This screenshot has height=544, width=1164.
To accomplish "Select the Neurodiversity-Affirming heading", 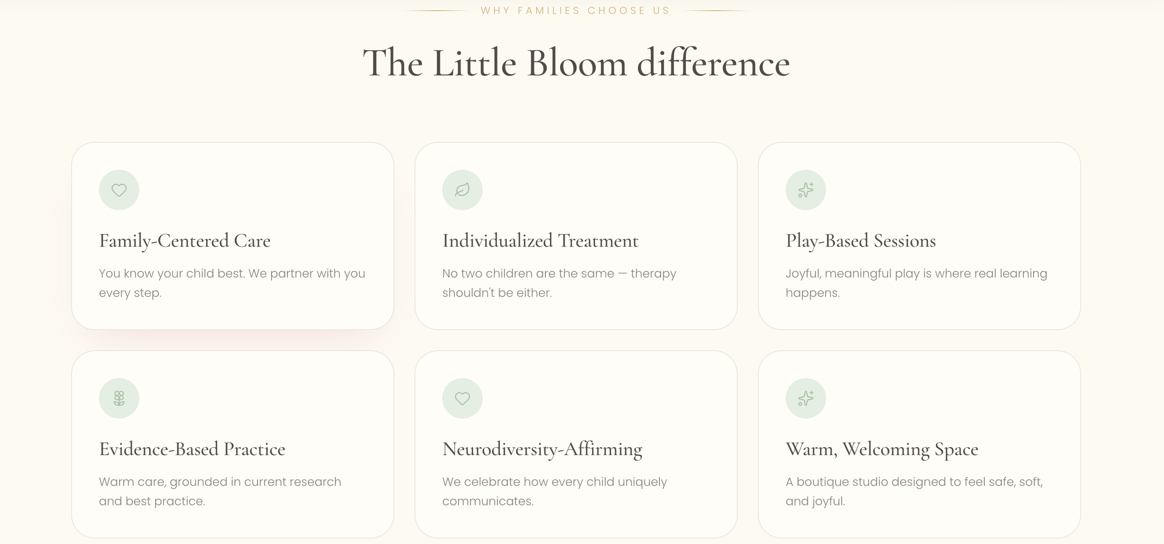I will point(542,449).
